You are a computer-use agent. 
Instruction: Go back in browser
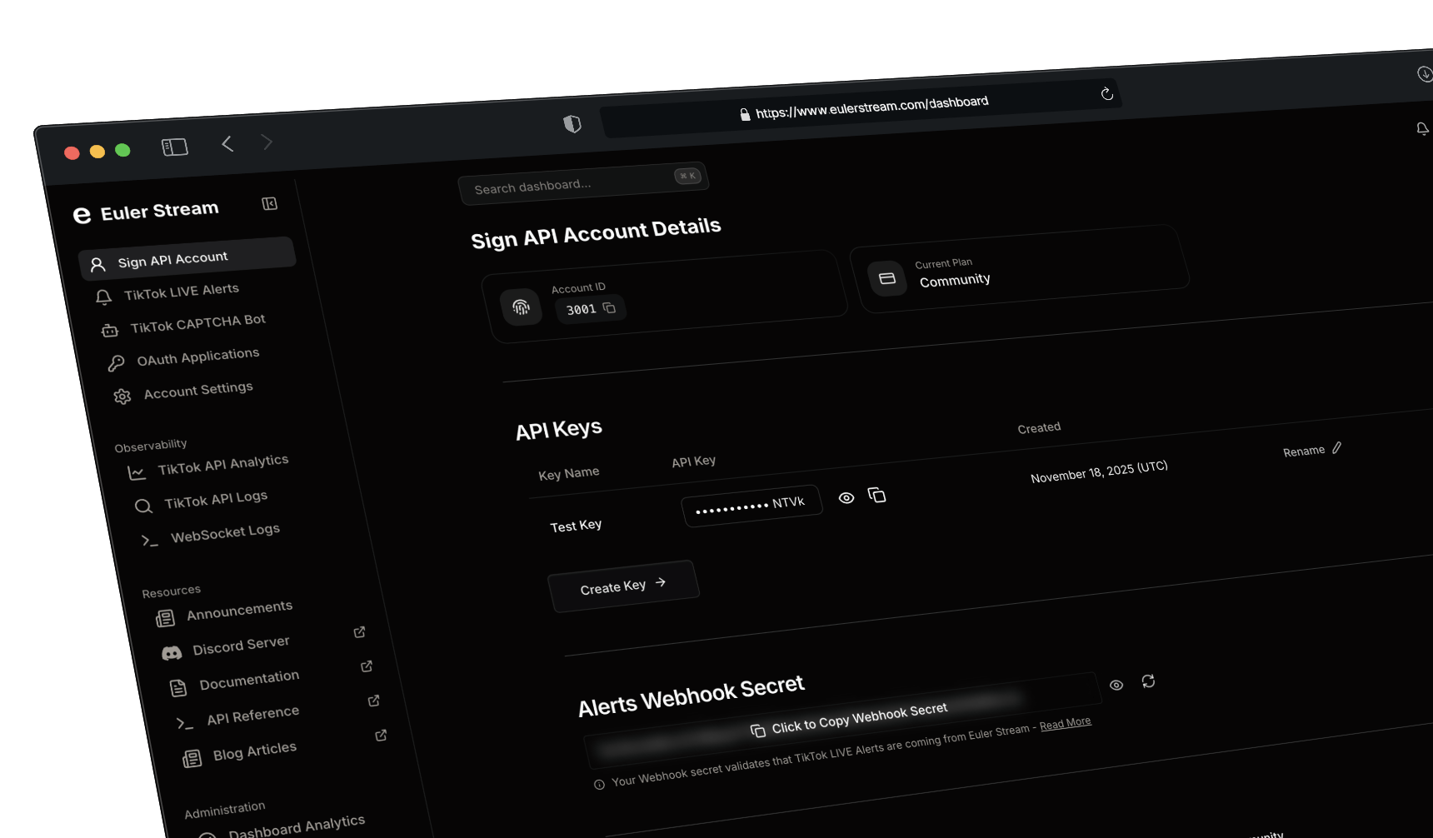click(227, 143)
